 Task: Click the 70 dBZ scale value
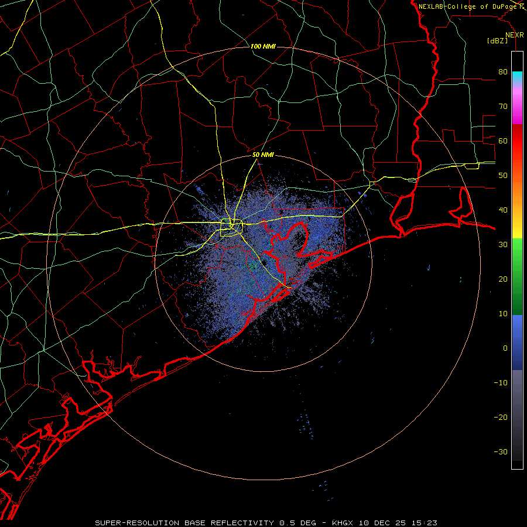pyautogui.click(x=503, y=107)
